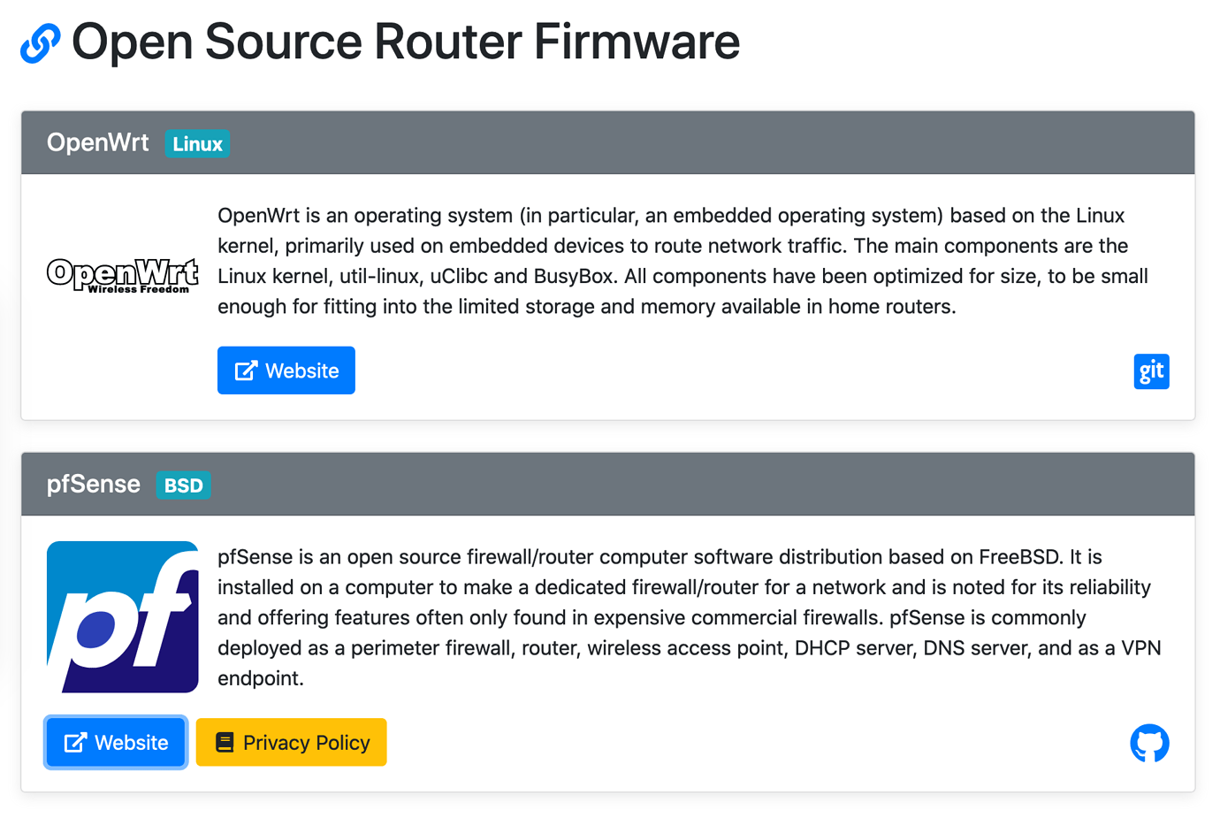This screenshot has height=833, width=1220.
Task: Click the pfSense card header title
Action: (x=93, y=485)
